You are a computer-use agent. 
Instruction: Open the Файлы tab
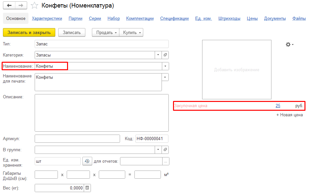tap(299, 19)
